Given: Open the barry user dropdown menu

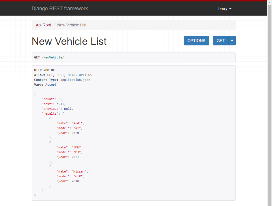Looking at the screenshot, I should click(225, 9).
